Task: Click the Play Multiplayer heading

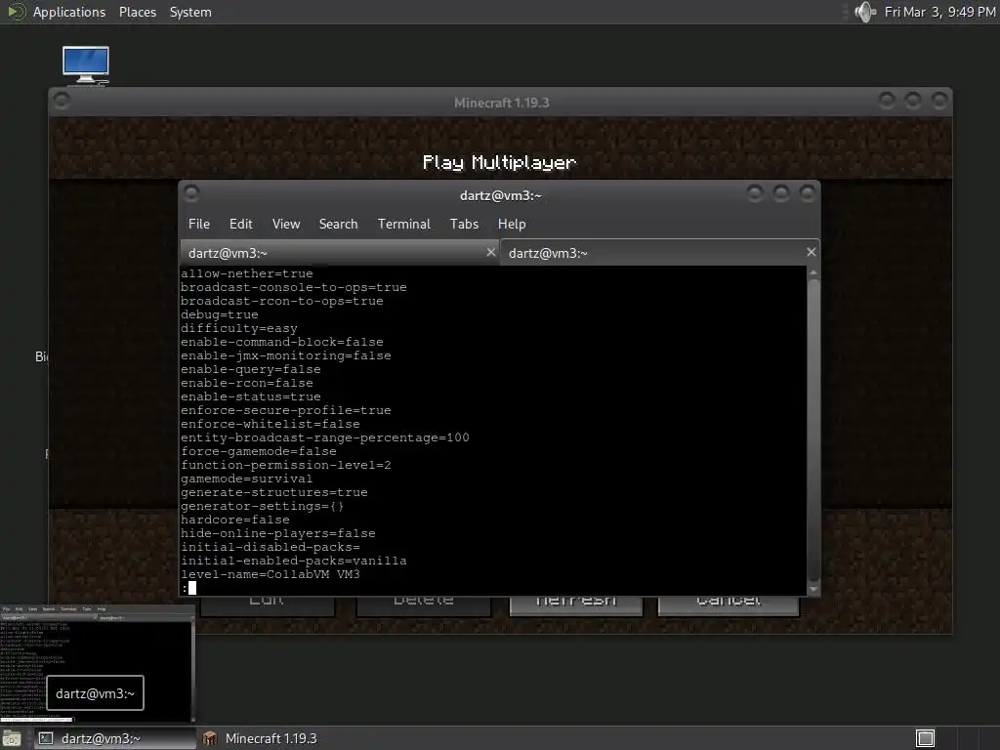Action: (499, 163)
